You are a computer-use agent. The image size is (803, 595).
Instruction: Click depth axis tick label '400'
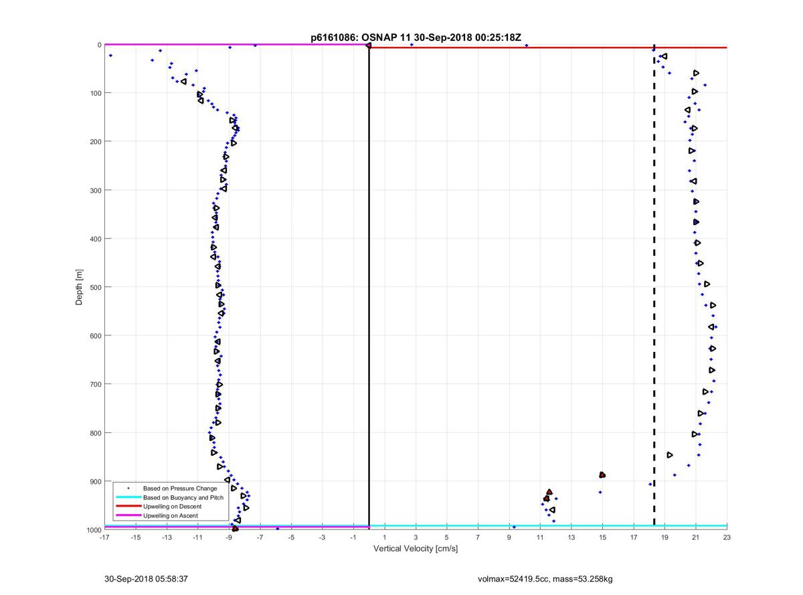pyautogui.click(x=95, y=238)
